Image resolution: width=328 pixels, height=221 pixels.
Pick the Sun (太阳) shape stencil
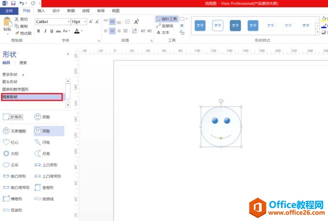pyautogui.click(x=12, y=153)
